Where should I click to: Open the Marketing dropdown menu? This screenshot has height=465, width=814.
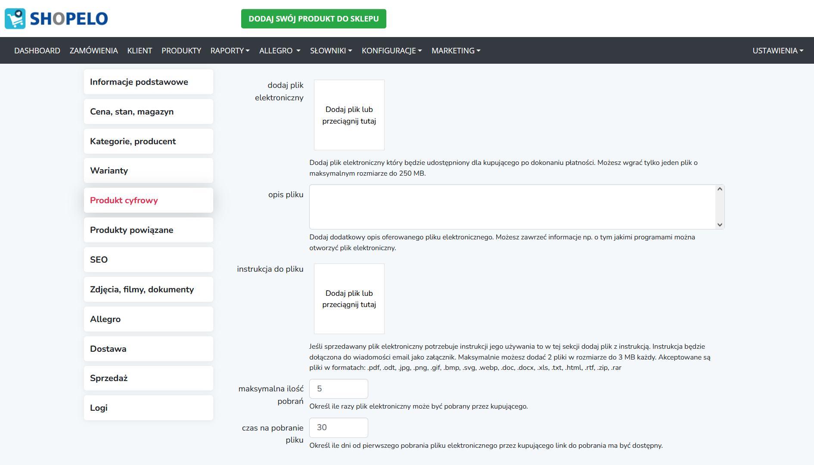point(456,50)
